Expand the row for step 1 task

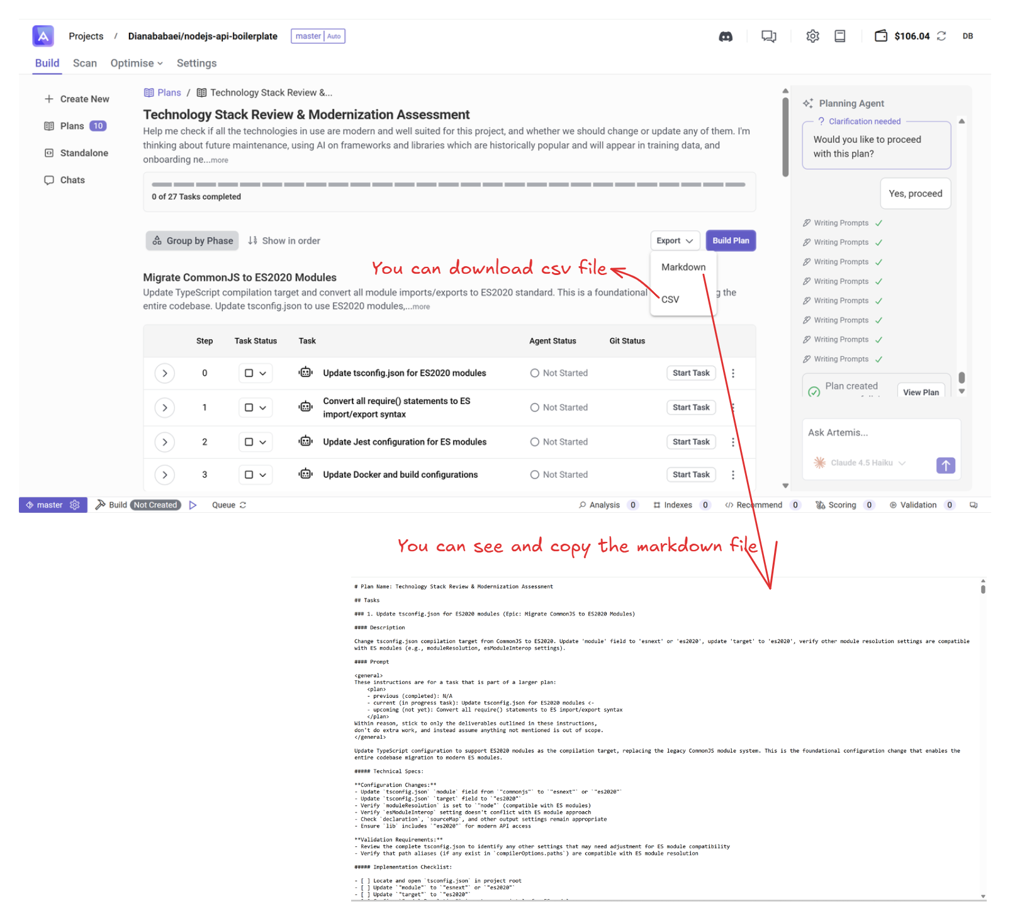(x=165, y=408)
